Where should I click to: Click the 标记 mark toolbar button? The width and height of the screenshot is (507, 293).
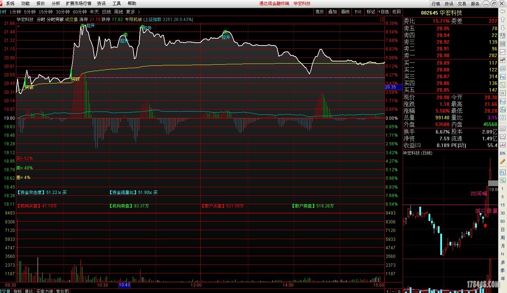point(371,12)
